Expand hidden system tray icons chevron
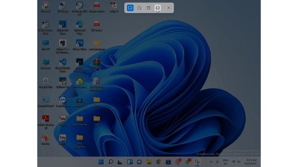This screenshot has height=167, width=298. point(211,162)
